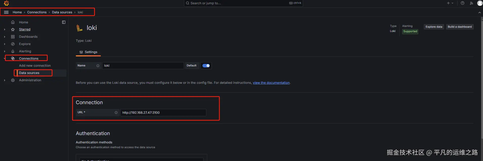
Task: Open the user profile avatar
Action: click(x=480, y=3)
